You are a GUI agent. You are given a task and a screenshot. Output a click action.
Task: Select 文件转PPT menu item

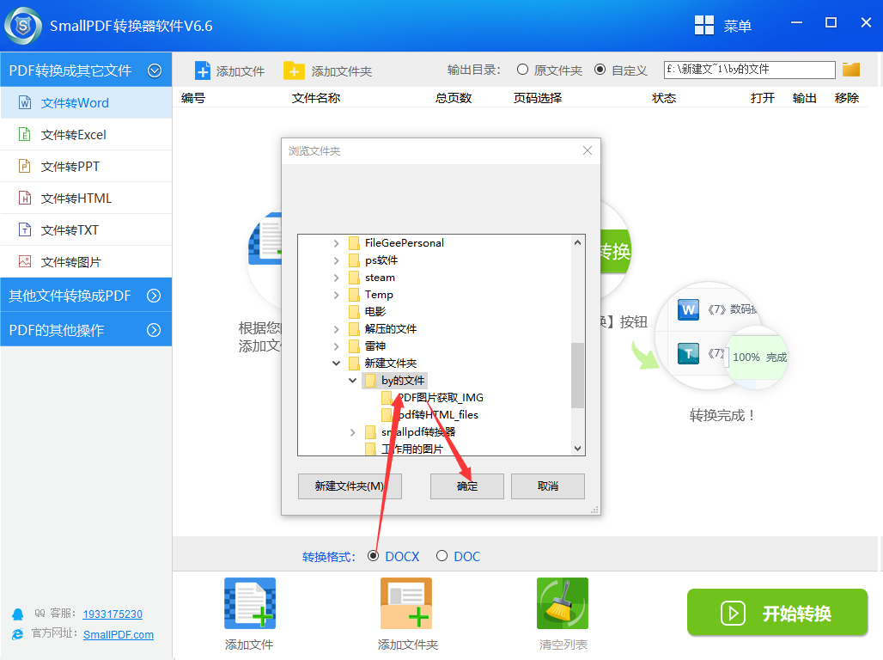click(86, 166)
